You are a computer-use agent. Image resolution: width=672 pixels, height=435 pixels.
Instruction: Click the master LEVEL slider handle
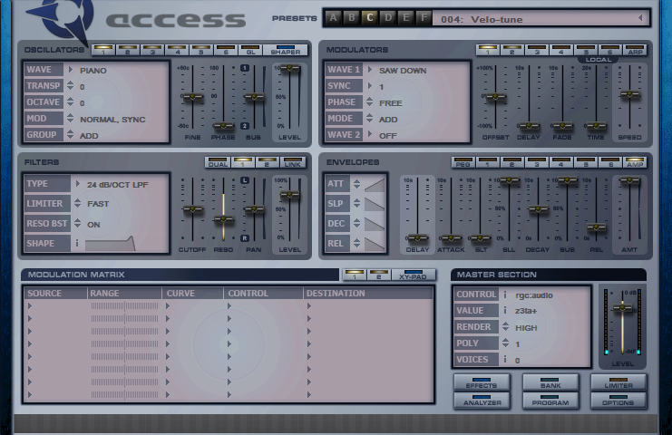pos(623,307)
